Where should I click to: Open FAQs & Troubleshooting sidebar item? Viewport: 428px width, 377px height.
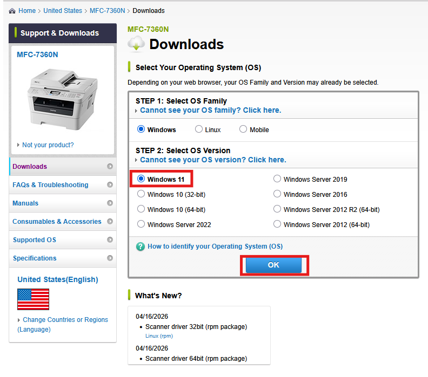63,184
